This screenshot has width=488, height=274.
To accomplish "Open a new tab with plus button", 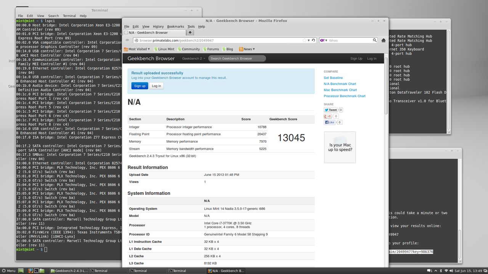I will point(190,32).
